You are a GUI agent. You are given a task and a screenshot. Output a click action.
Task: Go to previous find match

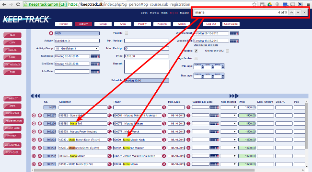tap(291, 12)
